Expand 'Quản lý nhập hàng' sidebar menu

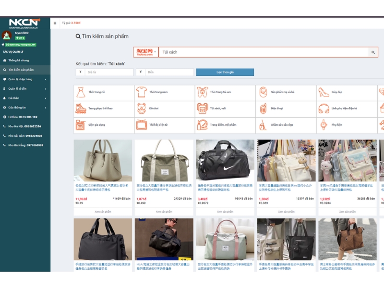pos(25,79)
